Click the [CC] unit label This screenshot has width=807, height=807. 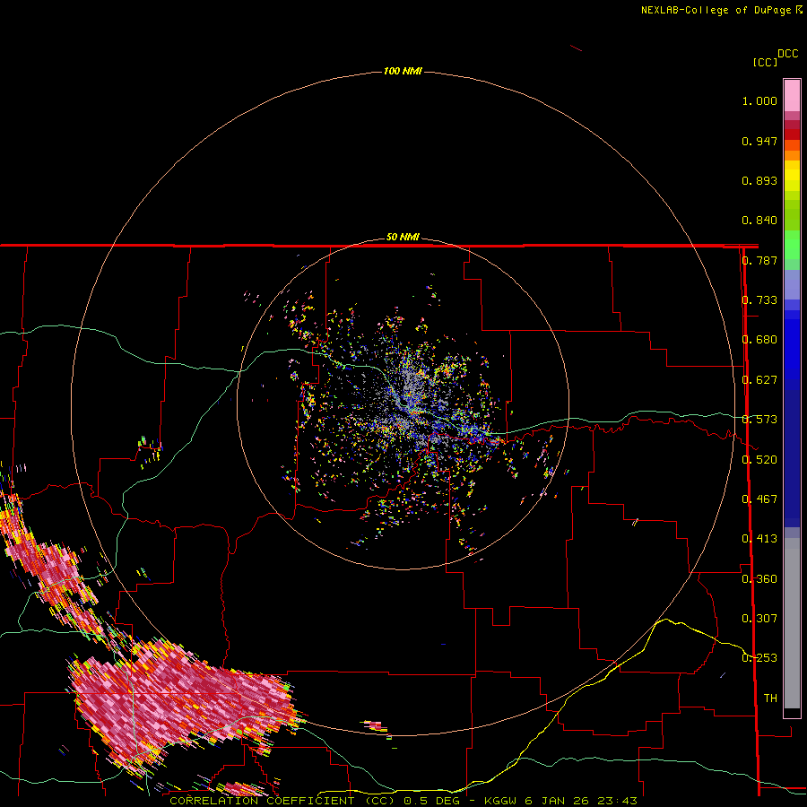(x=765, y=62)
